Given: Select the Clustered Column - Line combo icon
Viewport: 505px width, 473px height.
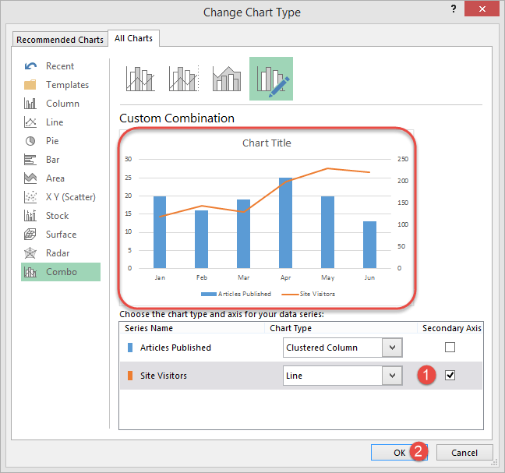Looking at the screenshot, I should [140, 79].
